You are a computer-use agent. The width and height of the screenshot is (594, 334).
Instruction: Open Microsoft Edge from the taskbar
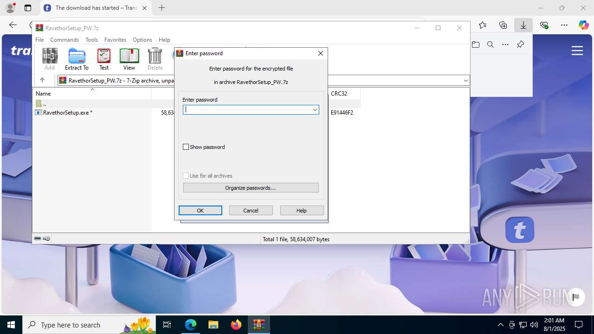[191, 325]
